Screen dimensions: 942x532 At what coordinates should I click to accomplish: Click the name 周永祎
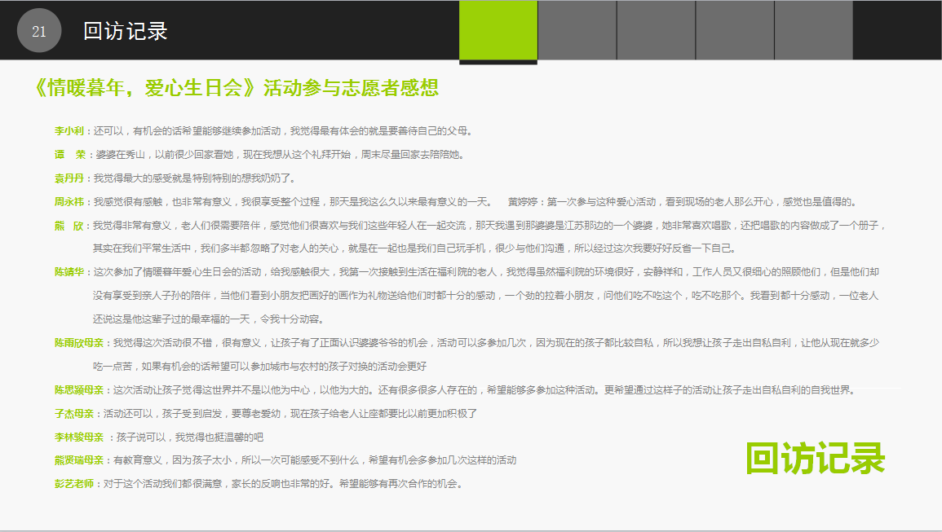(69, 202)
